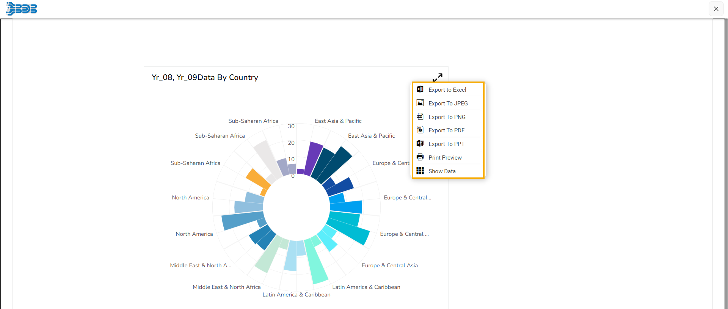Screen dimensions: 728x309
Task: Click the JPEG image icon
Action: point(420,103)
